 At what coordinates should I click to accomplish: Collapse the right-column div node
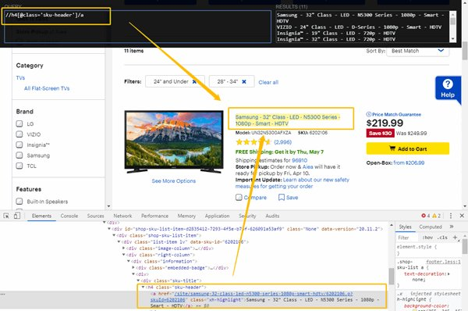click(124, 255)
